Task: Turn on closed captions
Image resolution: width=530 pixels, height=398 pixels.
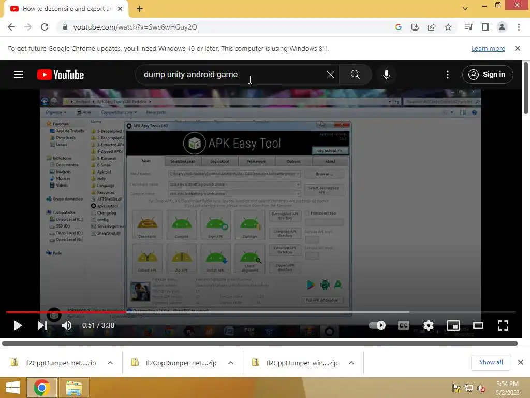Action: coord(404,325)
